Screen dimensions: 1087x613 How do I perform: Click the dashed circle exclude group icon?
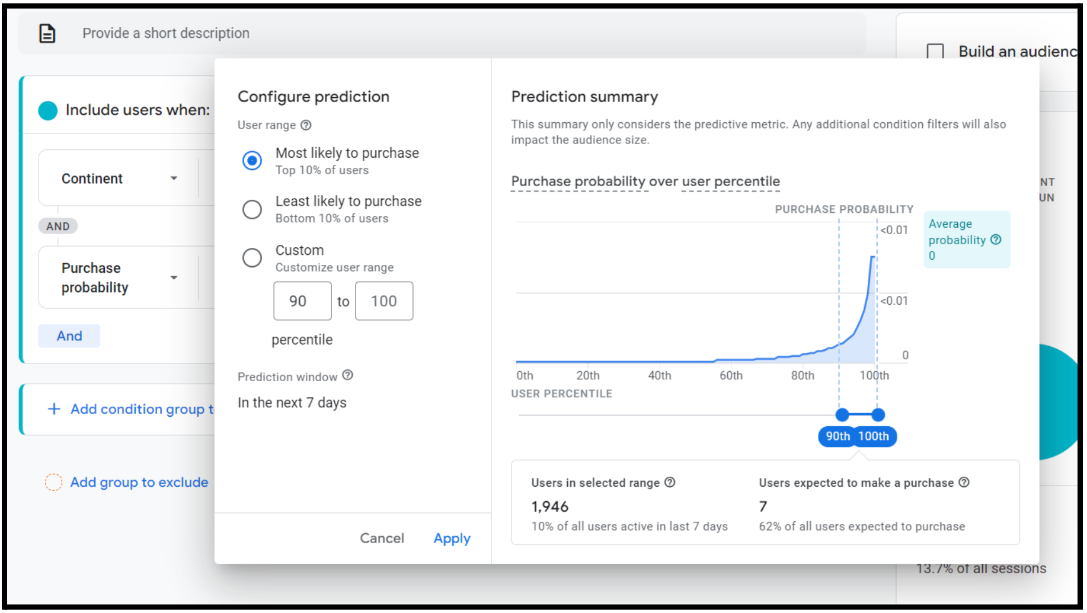(53, 483)
